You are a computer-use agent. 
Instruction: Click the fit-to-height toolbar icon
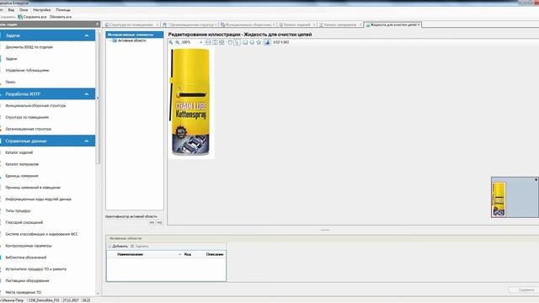point(215,42)
